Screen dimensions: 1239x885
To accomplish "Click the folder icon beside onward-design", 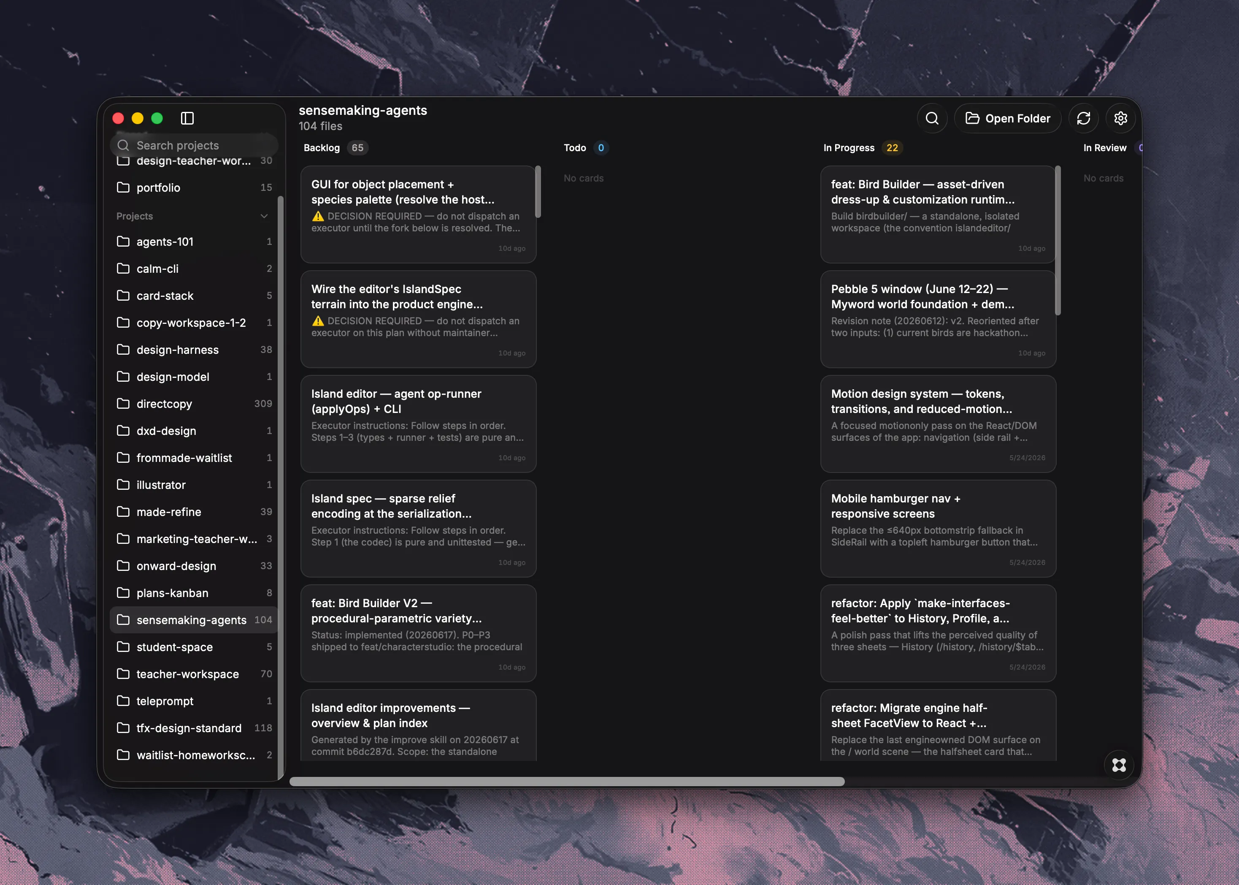I will point(123,566).
